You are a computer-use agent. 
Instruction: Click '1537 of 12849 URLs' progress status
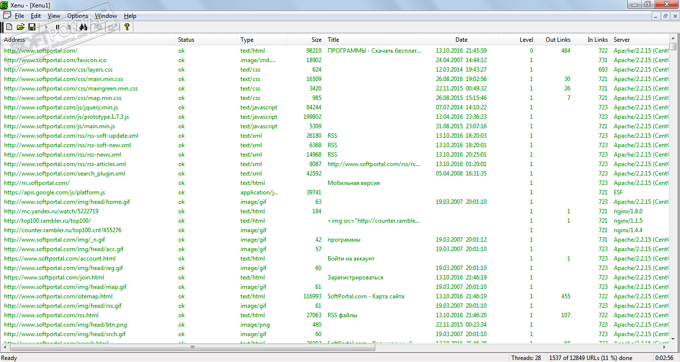pyautogui.click(x=591, y=358)
